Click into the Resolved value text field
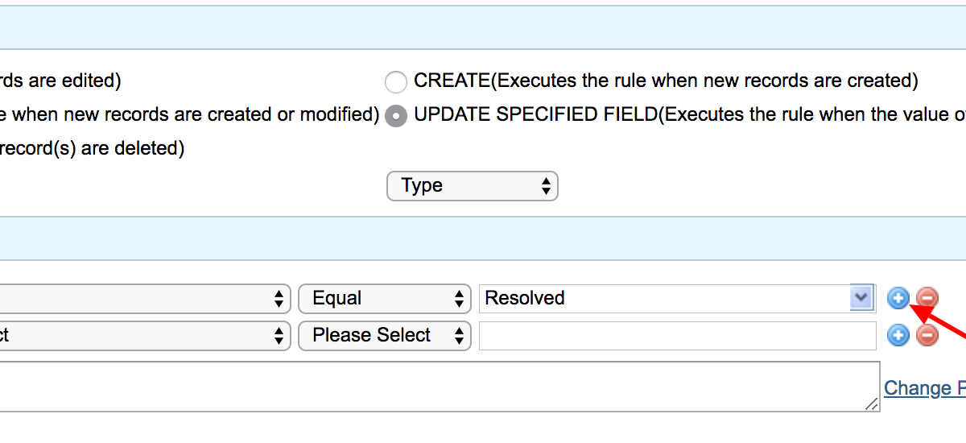 (665, 298)
